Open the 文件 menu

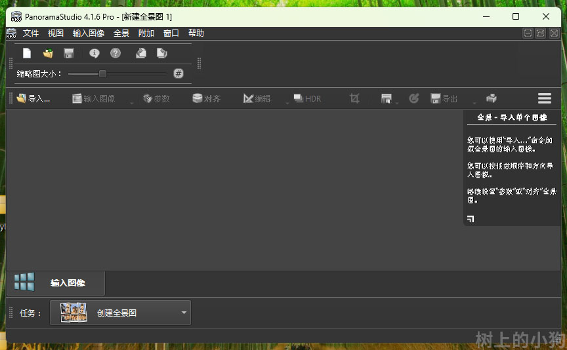pos(31,33)
